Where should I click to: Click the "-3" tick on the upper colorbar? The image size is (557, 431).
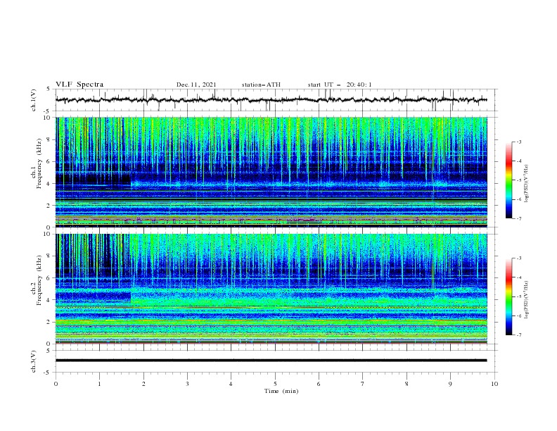click(518, 142)
